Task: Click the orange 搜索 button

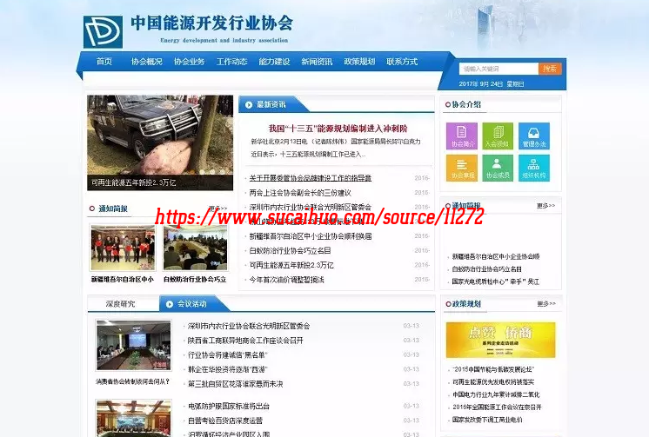Action: [x=550, y=69]
